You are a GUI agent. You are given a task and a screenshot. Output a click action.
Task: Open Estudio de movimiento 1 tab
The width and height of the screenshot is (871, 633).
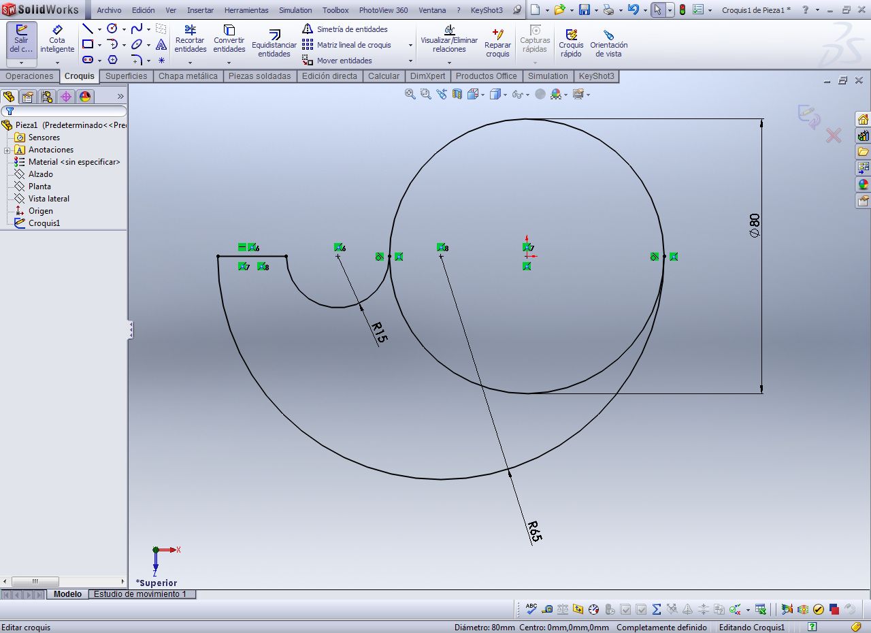(140, 594)
